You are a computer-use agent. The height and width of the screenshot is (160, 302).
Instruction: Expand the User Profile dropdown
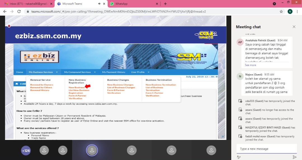pos(140,72)
